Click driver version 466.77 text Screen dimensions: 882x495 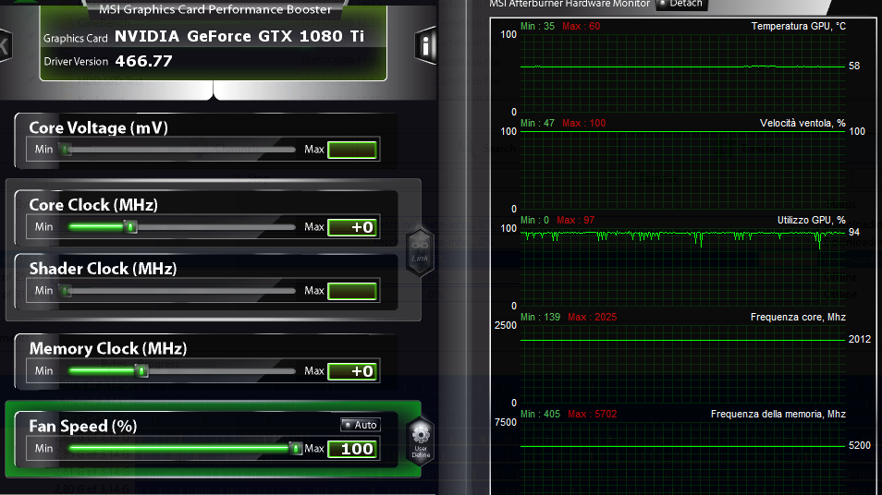point(144,61)
